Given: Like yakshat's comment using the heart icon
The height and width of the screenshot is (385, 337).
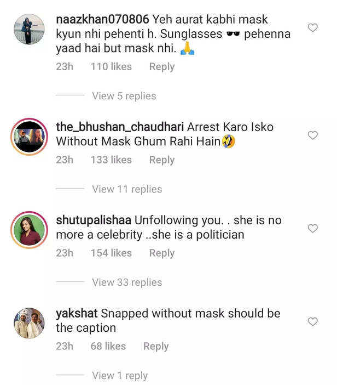Looking at the screenshot, I should pyautogui.click(x=313, y=322).
